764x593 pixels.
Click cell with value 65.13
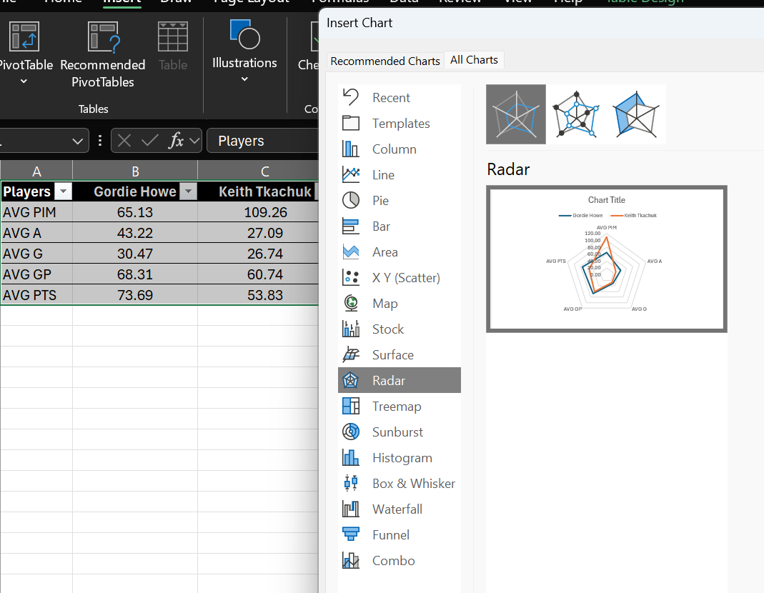tap(135, 212)
